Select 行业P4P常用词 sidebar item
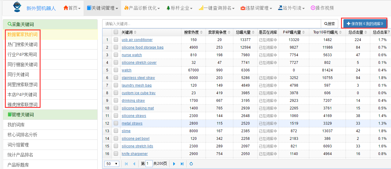 coord(50,55)
